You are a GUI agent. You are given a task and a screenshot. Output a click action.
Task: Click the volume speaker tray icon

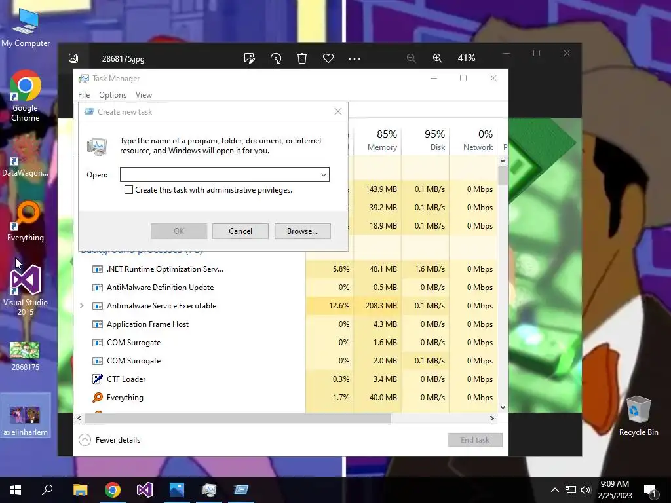point(586,490)
